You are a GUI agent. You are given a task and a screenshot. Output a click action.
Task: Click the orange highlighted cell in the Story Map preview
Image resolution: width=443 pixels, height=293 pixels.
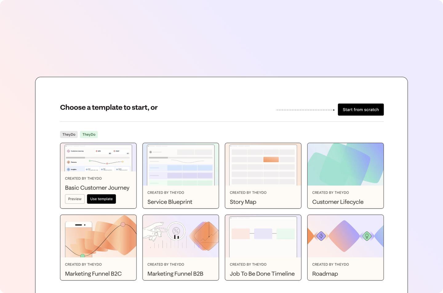point(271,160)
